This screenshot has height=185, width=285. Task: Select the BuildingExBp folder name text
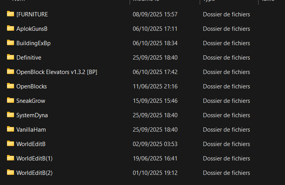click(x=33, y=43)
